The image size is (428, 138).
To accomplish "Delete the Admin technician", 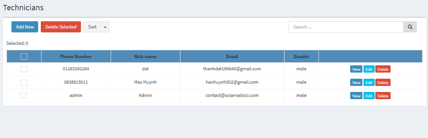I will (383, 96).
